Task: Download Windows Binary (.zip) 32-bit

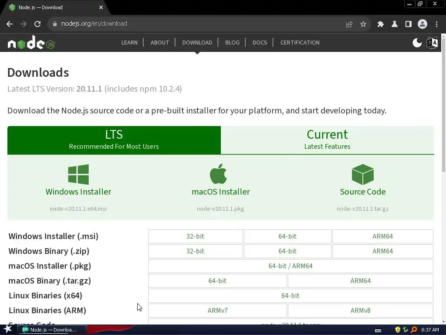Action: pyautogui.click(x=196, y=251)
